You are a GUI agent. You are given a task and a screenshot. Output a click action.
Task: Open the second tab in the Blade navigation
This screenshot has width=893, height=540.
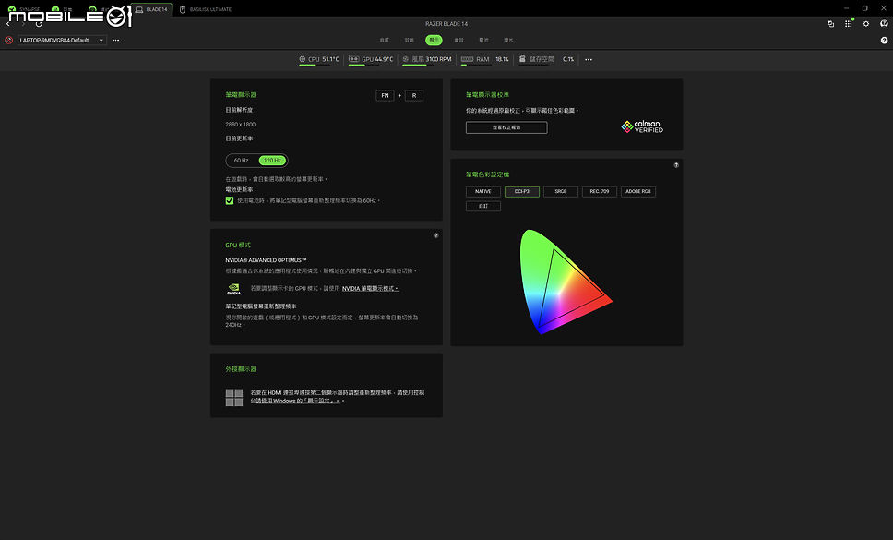click(409, 40)
